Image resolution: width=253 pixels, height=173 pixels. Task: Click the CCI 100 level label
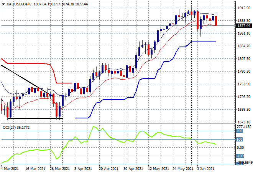point(239,139)
